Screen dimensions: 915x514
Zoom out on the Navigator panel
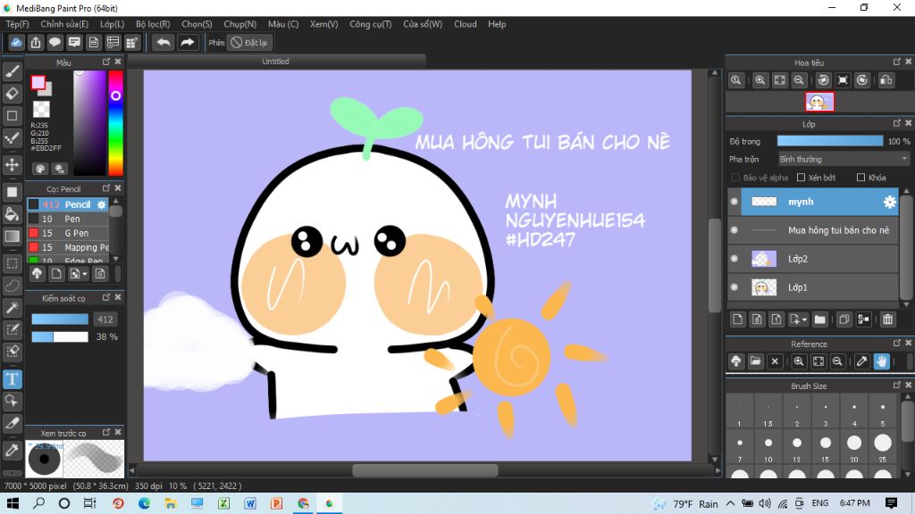point(799,80)
